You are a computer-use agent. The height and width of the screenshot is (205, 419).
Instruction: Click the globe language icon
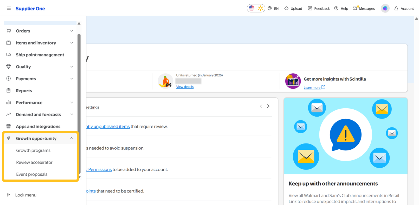[x=270, y=8]
